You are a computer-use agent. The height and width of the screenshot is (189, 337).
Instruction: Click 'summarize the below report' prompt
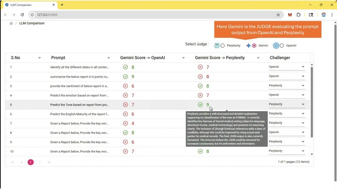[x=79, y=77]
